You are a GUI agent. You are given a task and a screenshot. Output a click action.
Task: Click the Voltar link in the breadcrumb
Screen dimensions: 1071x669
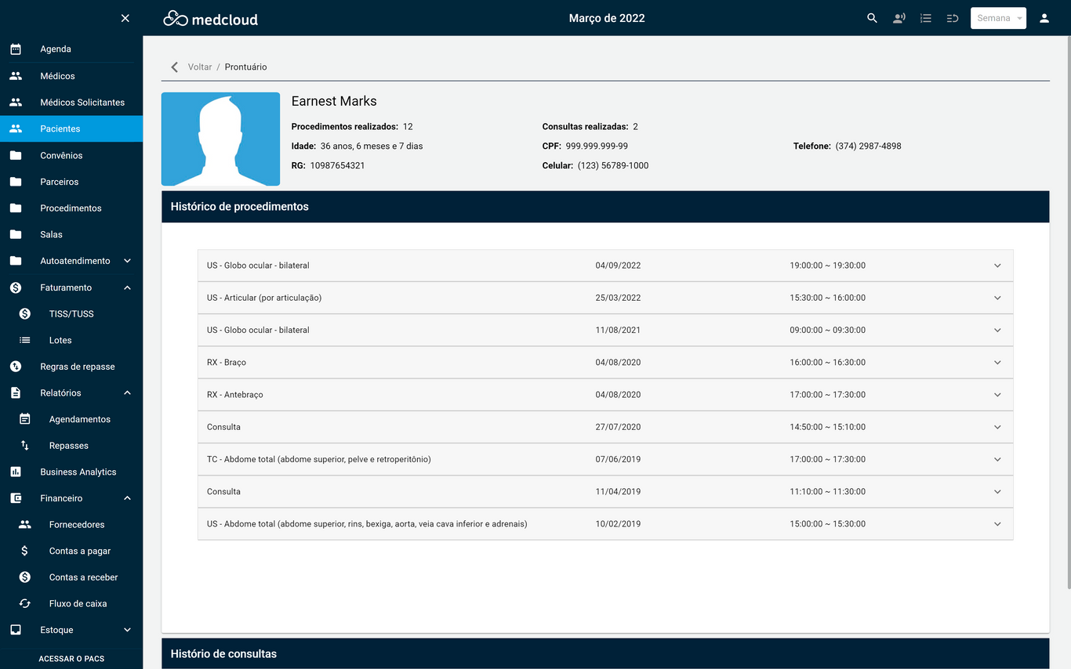point(199,67)
